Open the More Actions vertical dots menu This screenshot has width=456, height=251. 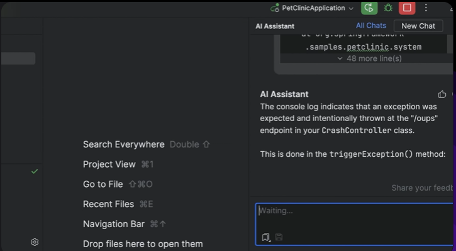426,8
